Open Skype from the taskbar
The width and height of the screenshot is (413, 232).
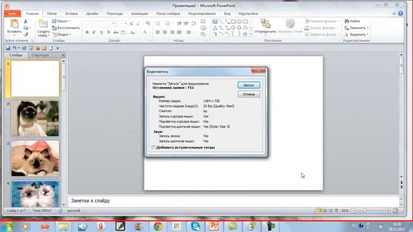click(x=195, y=226)
